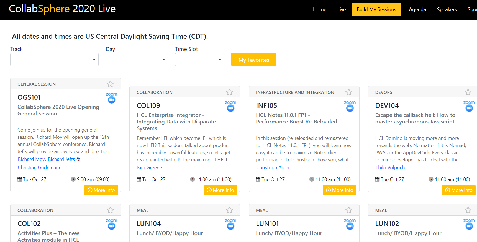Launch Zoom meeting for INF105 session

(350, 106)
